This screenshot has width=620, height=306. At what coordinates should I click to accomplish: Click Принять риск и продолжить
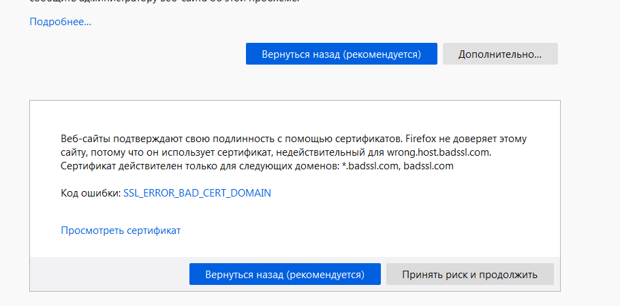(469, 274)
